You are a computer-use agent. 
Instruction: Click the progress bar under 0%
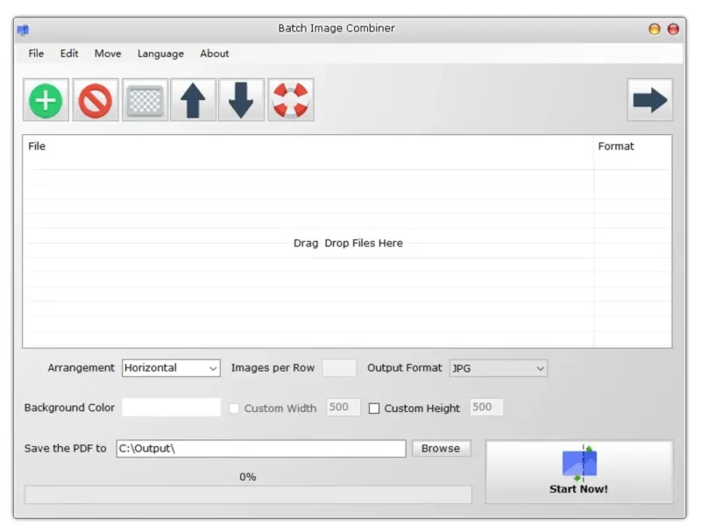tap(248, 494)
